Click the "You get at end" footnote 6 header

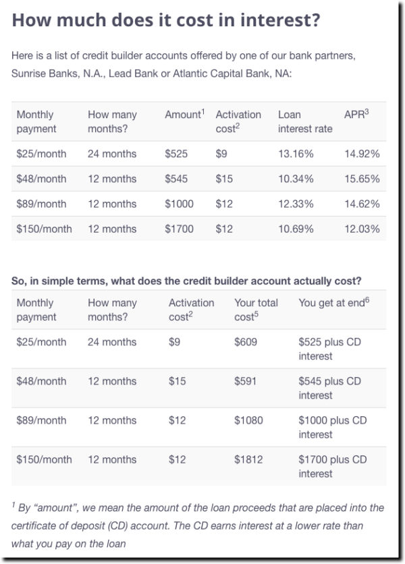[333, 302]
